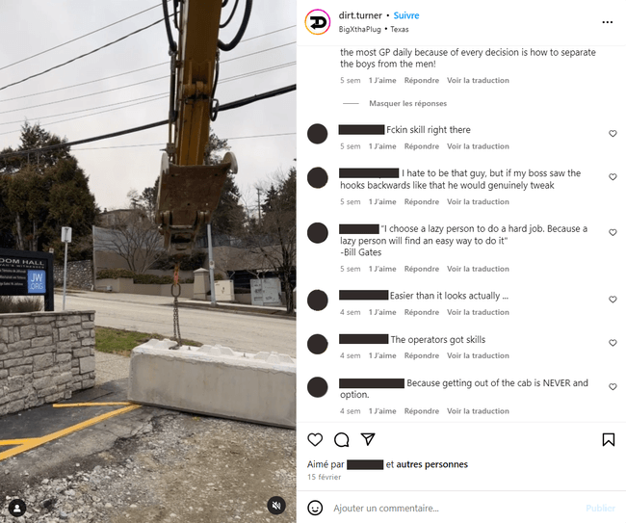Screen dimensions: 626x523
Task: Focus the Ajouter un commentaire field
Action: [x=456, y=509]
